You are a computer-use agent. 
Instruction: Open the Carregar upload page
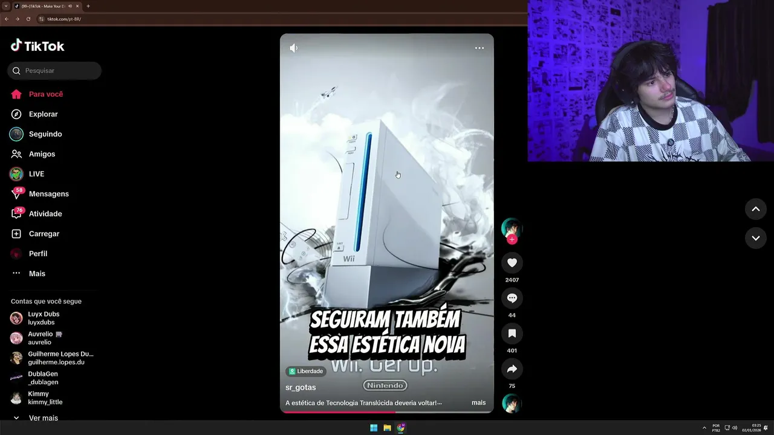(x=36, y=234)
